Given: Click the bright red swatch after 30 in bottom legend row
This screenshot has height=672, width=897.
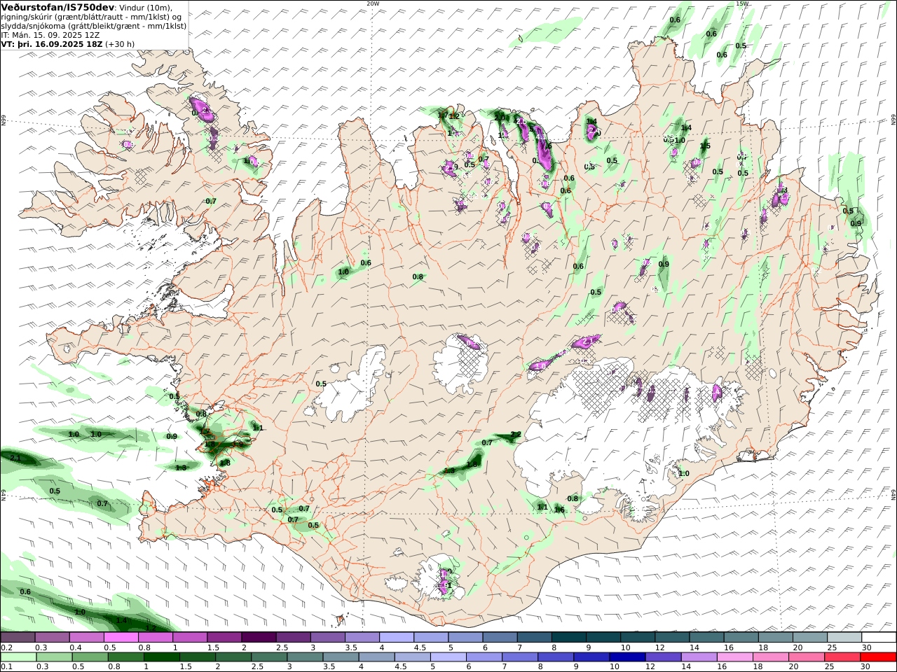Looking at the screenshot, I should 879,657.
